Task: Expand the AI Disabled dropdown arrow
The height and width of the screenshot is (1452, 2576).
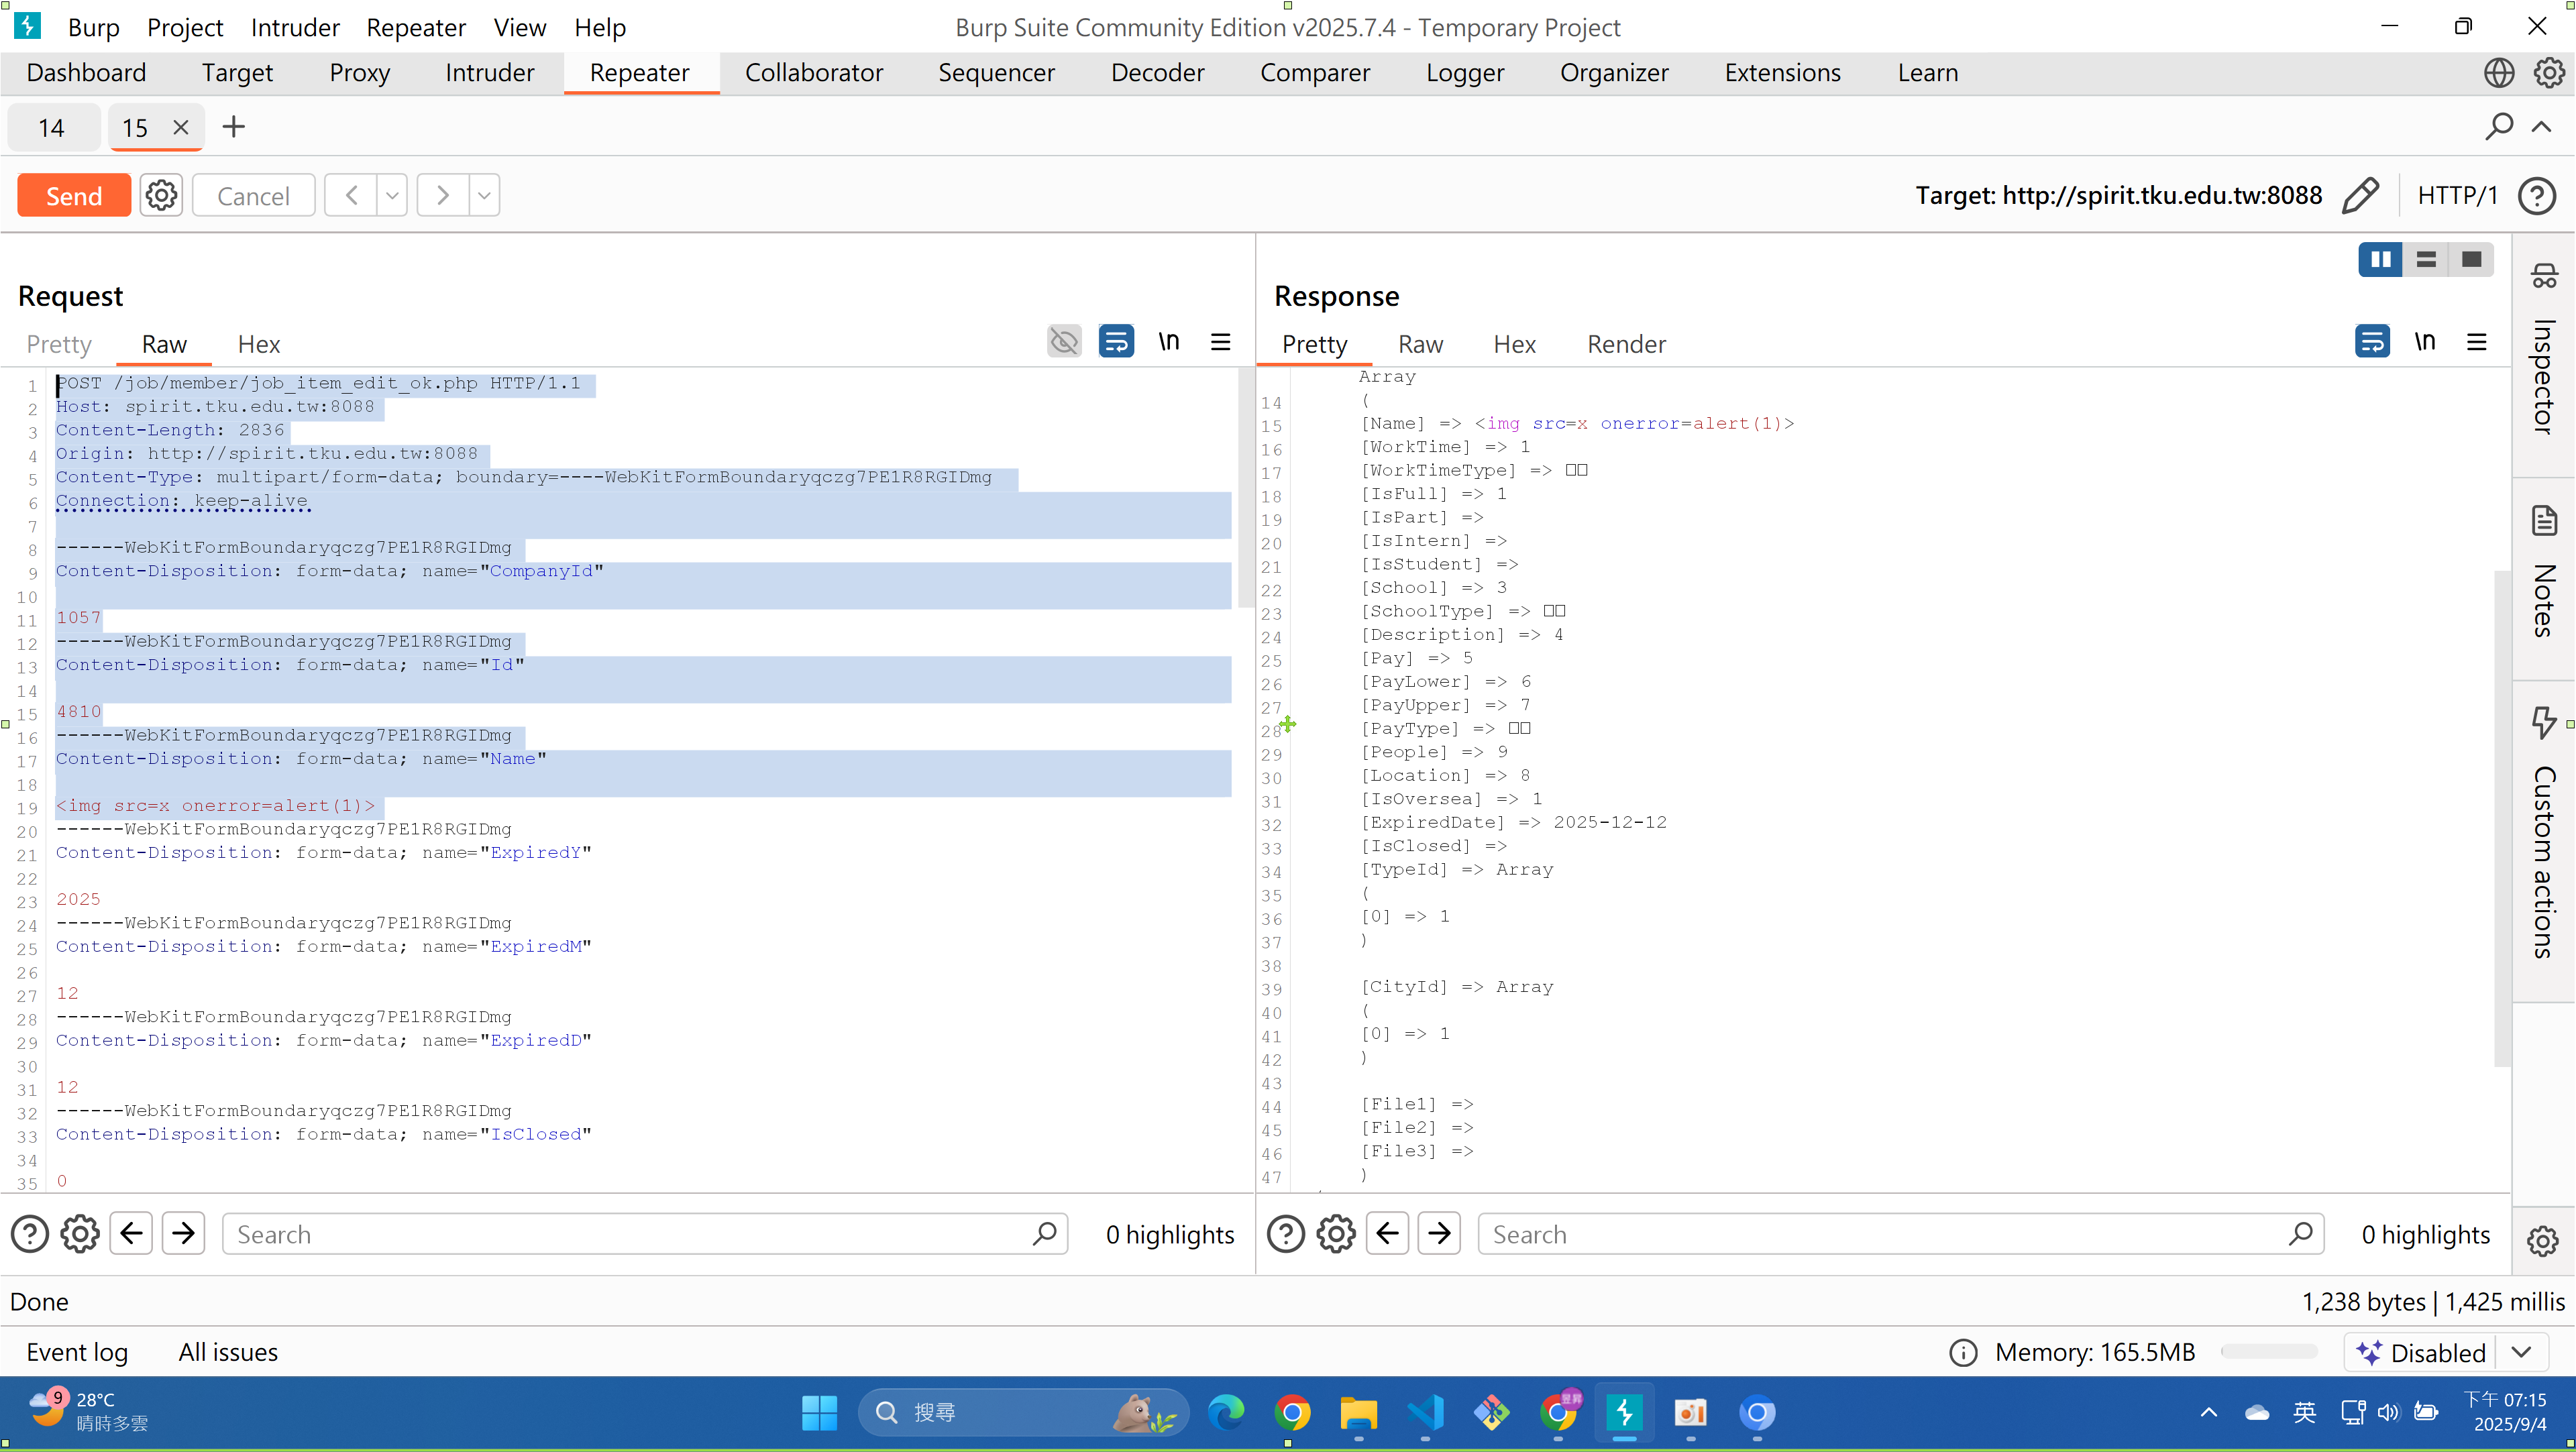Action: point(2521,1353)
